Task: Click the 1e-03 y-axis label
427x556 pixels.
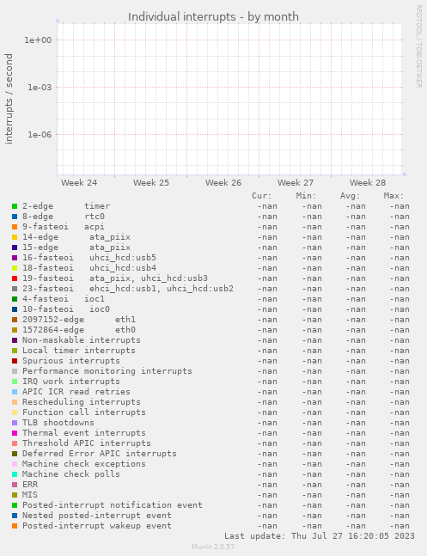Action: click(40, 88)
